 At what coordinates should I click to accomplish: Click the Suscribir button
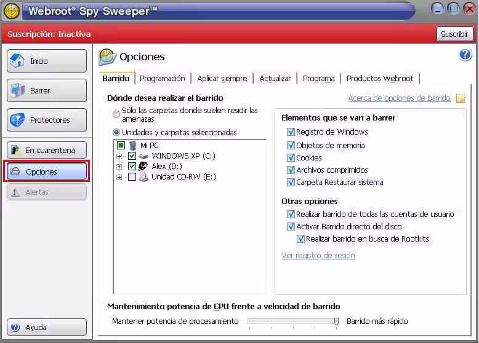(454, 34)
